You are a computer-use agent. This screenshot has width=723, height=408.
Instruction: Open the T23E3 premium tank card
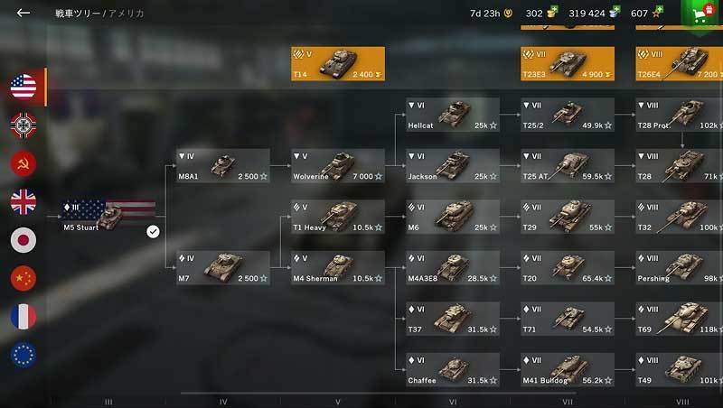click(x=568, y=63)
